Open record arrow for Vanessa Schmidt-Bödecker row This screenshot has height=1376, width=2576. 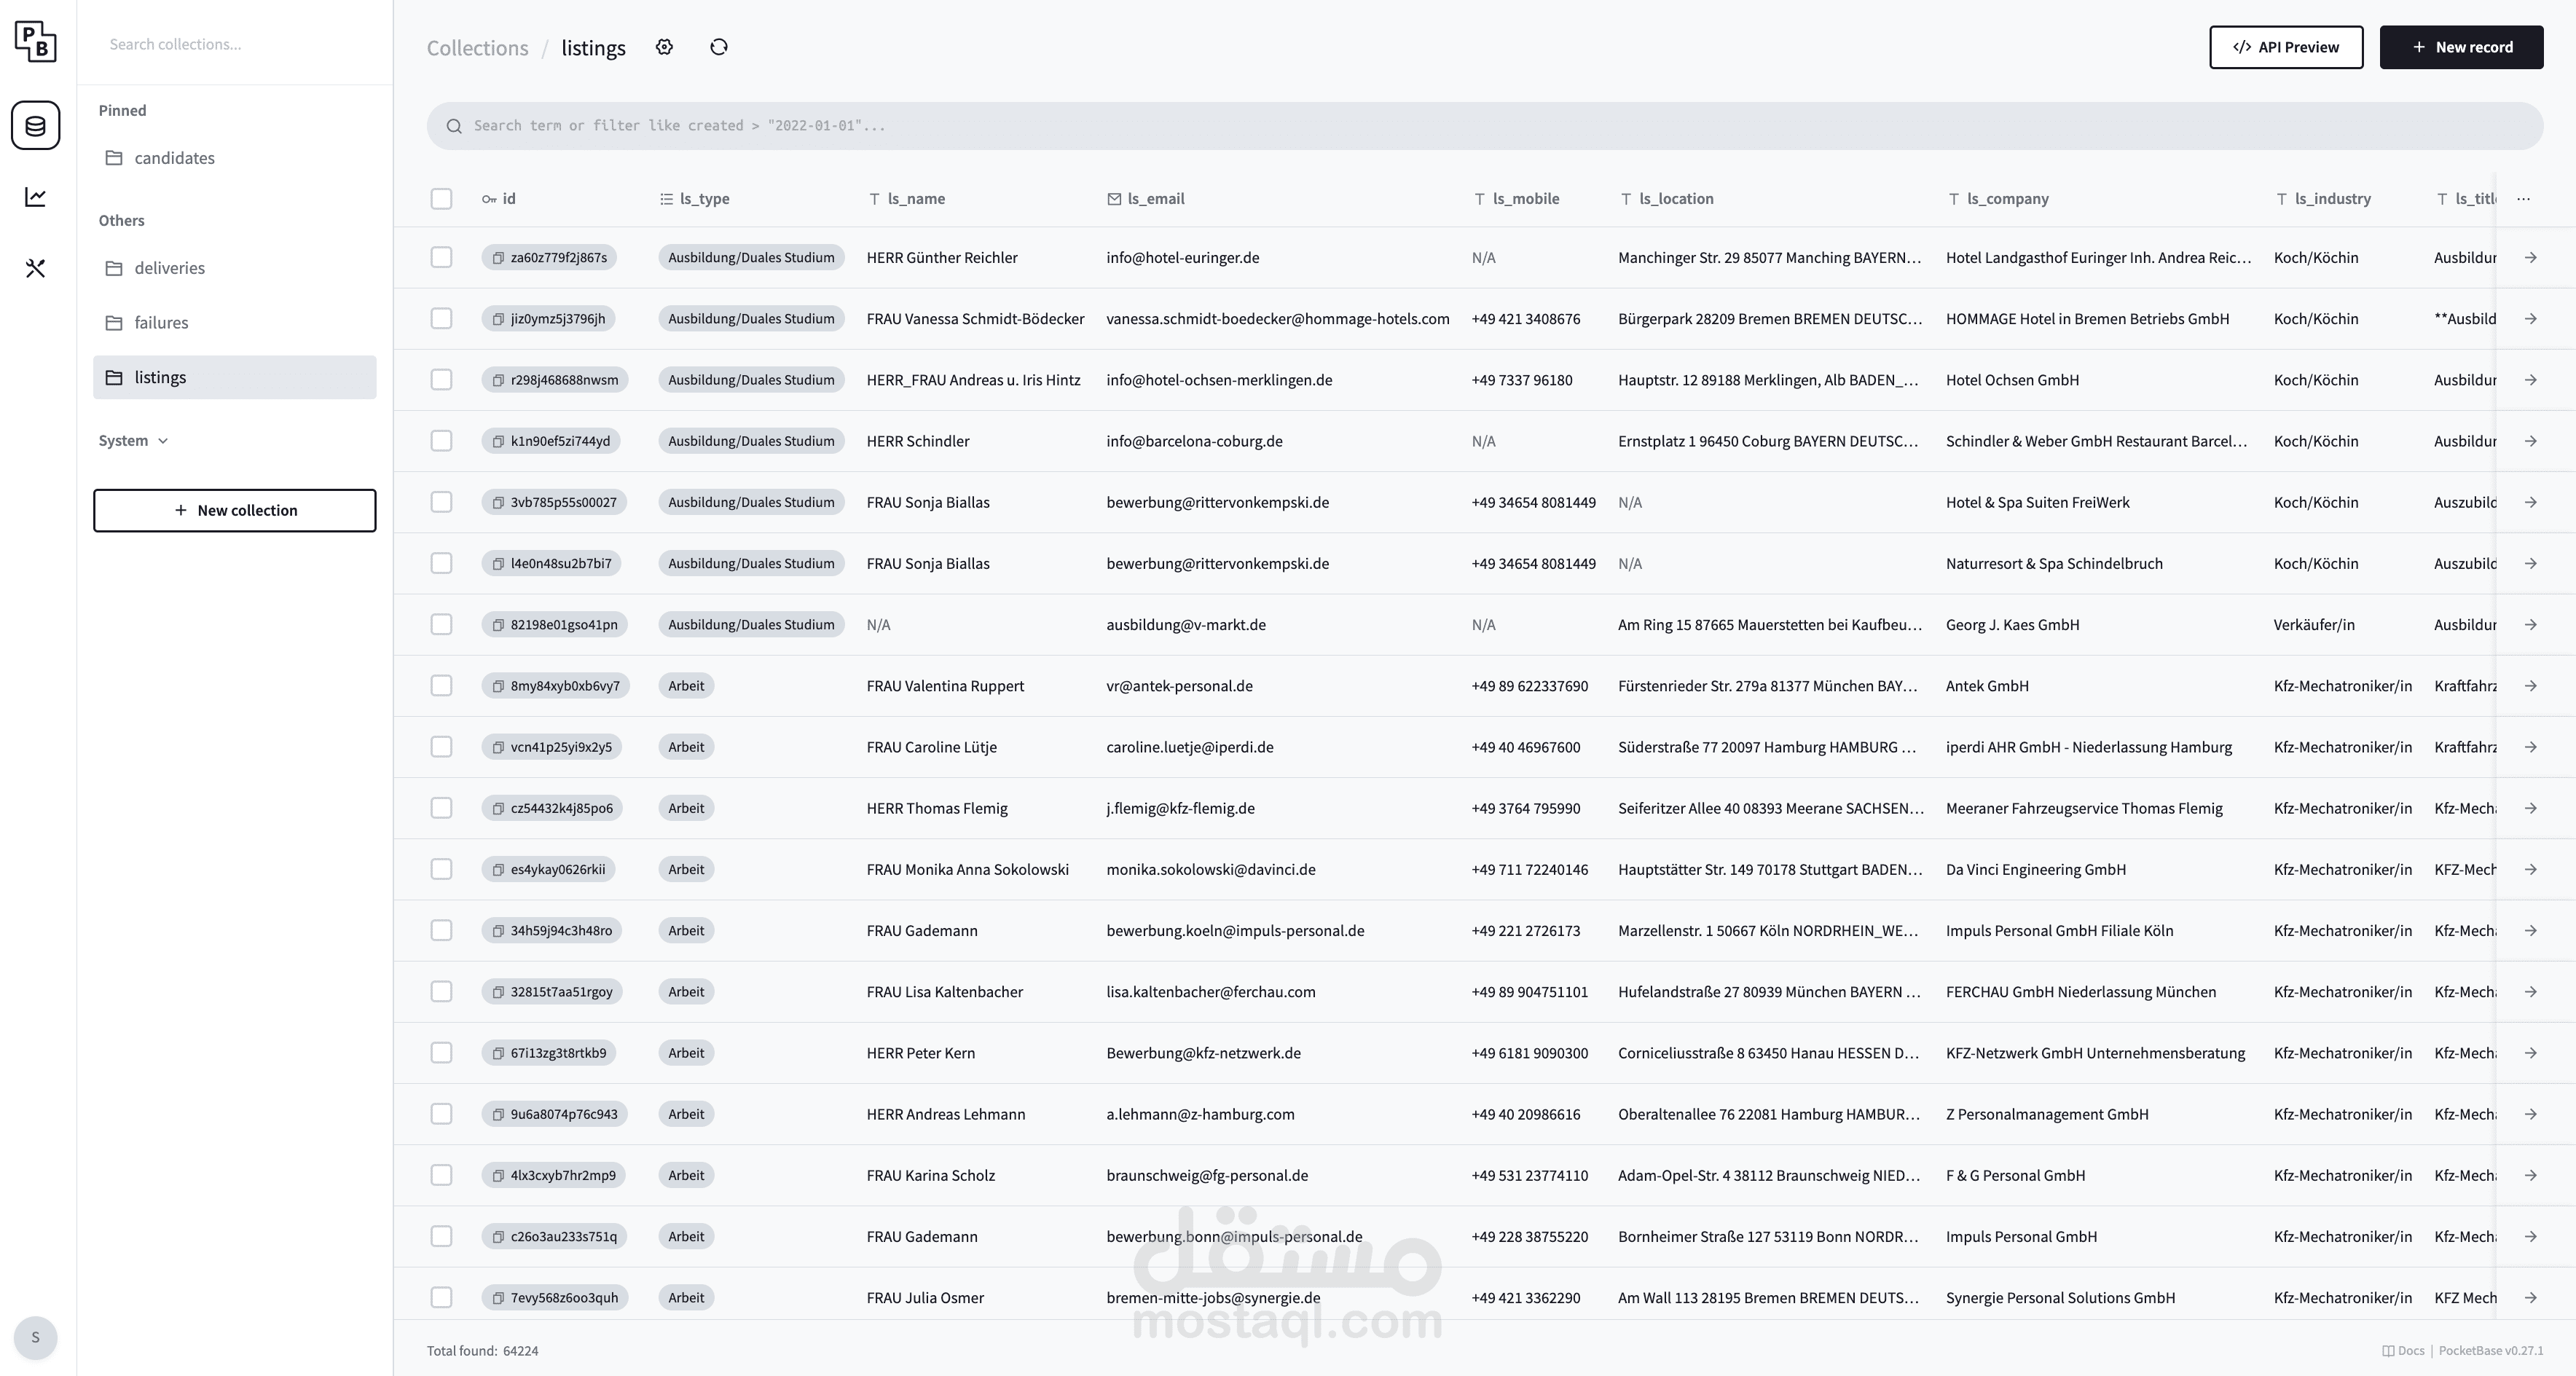(x=2530, y=318)
